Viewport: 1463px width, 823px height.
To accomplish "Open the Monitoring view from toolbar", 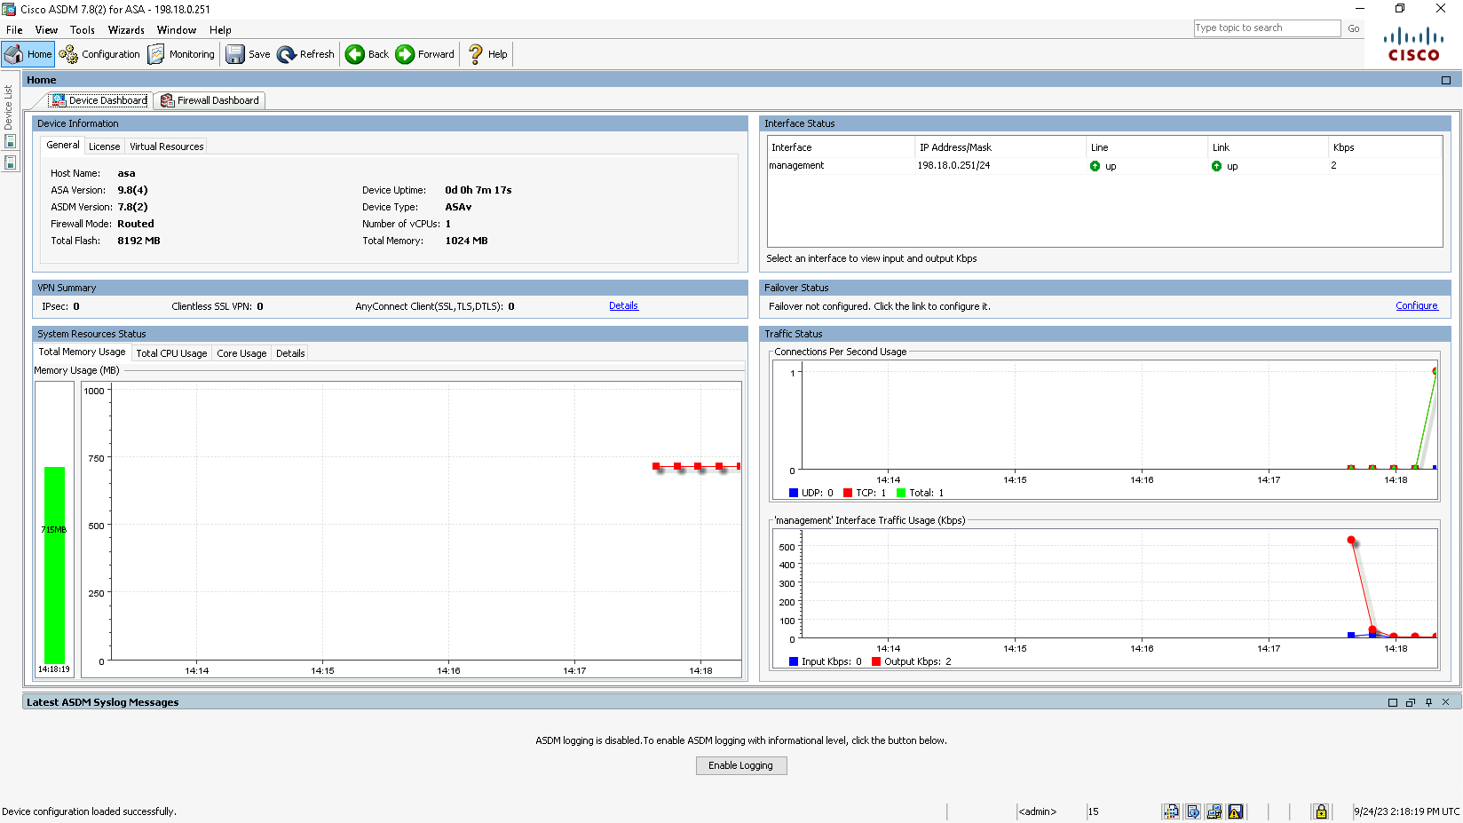I will (181, 54).
